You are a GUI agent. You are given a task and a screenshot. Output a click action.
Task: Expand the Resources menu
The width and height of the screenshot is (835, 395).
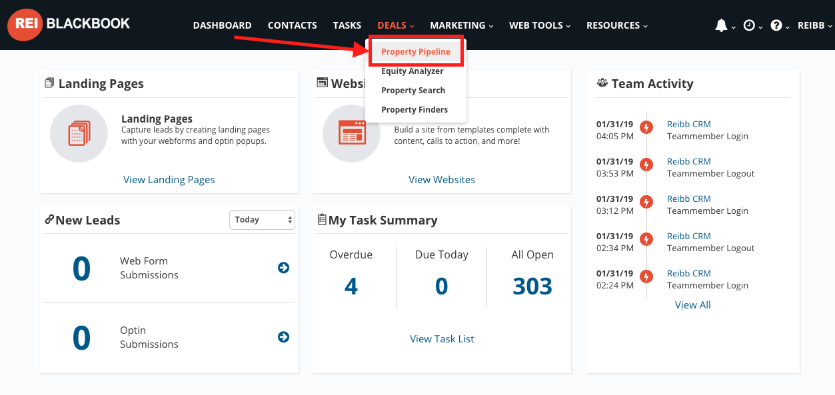click(617, 25)
